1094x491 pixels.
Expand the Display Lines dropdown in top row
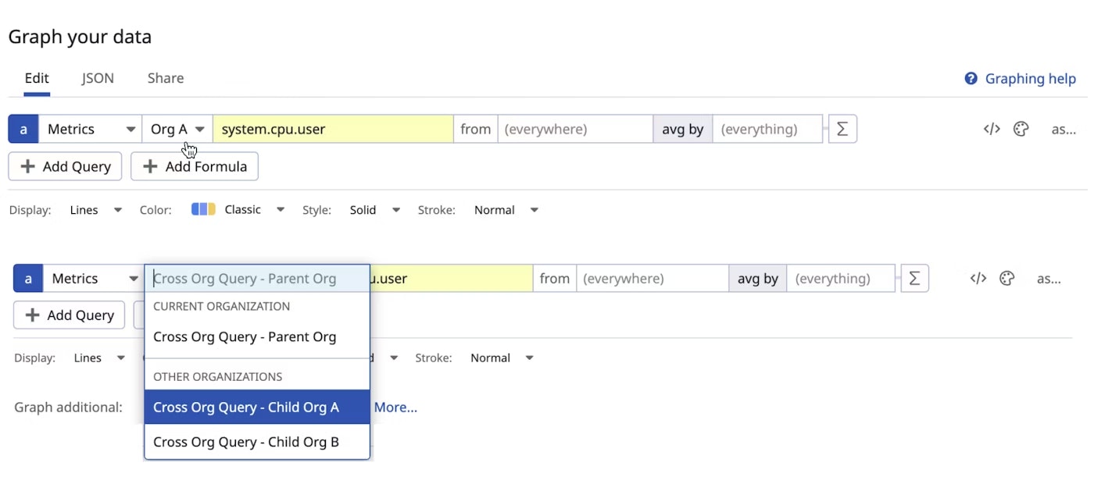pyautogui.click(x=95, y=210)
